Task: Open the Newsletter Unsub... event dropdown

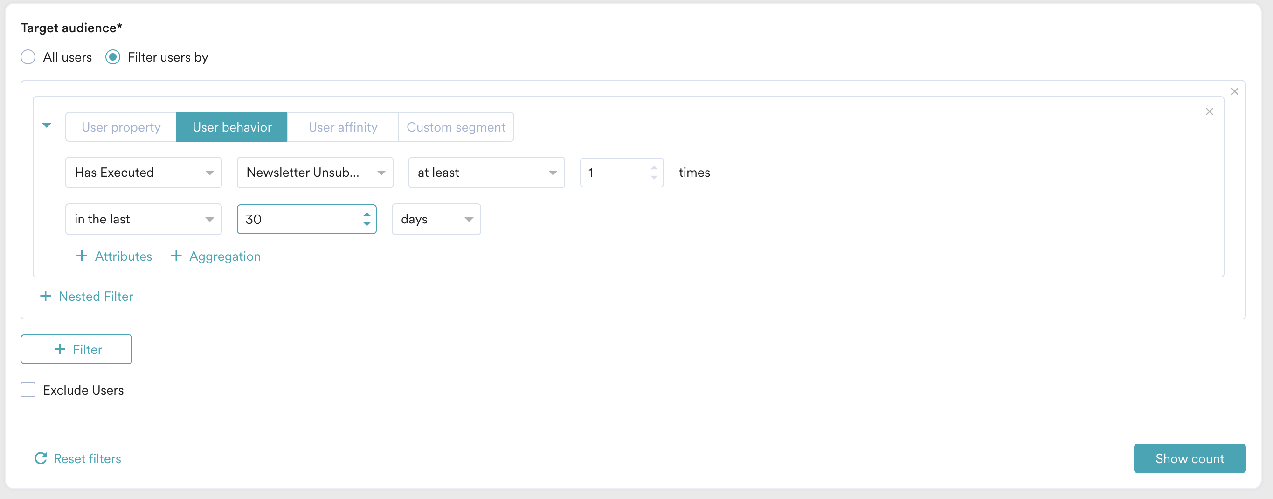Action: click(315, 173)
